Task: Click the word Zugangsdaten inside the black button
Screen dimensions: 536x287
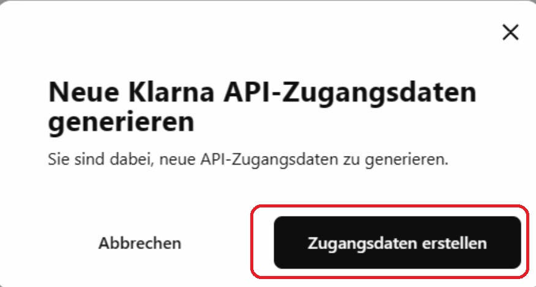Action: pos(362,244)
